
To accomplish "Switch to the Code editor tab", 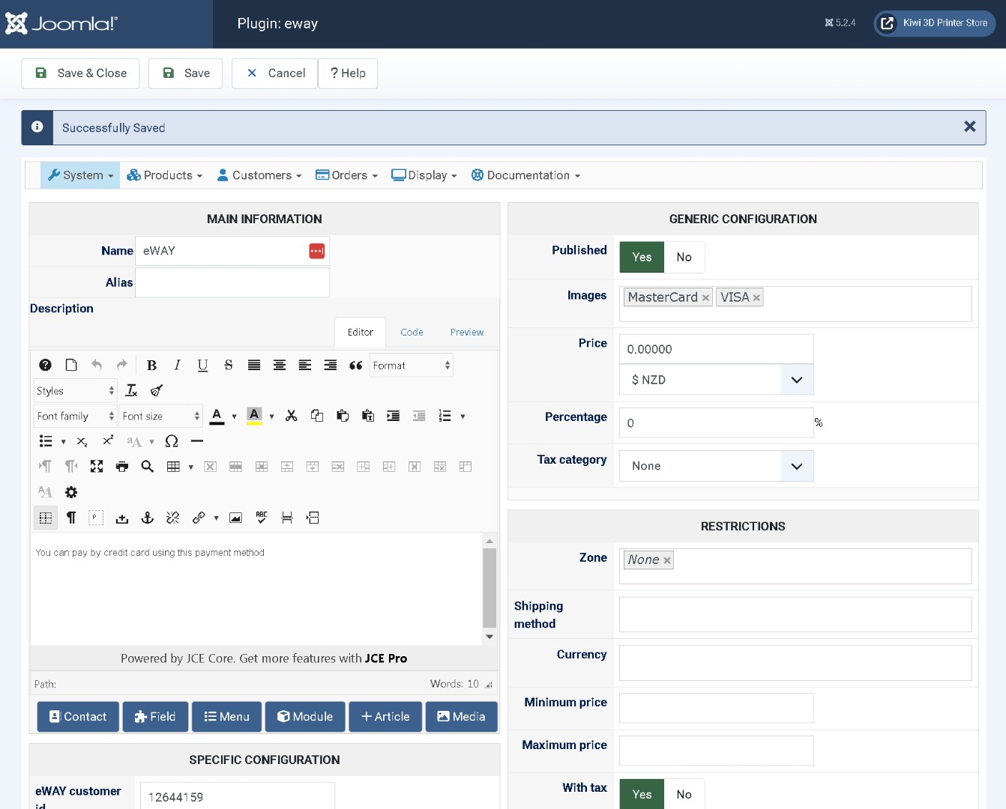I will click(412, 332).
